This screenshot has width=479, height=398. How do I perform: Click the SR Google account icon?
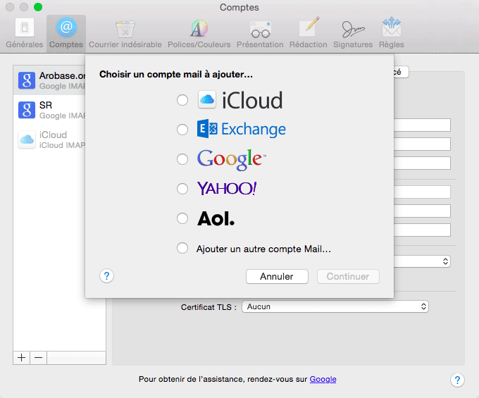tap(27, 110)
